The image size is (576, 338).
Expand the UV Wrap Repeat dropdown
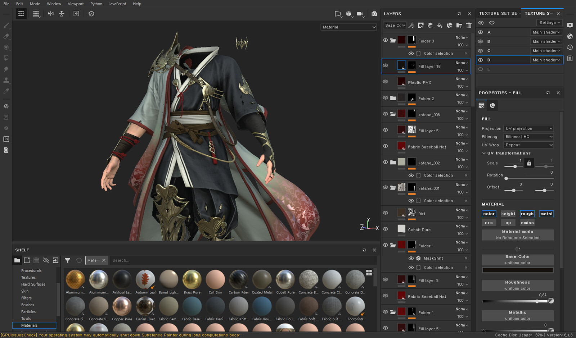tap(528, 145)
